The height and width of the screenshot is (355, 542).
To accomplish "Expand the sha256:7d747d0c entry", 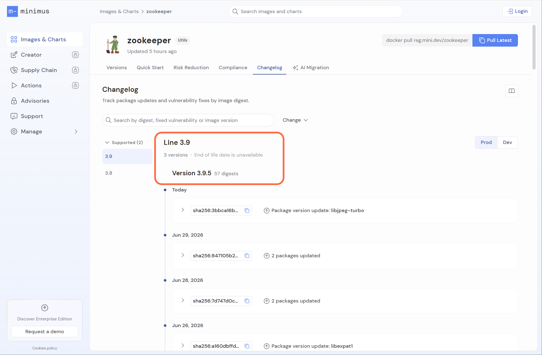I will [183, 300].
